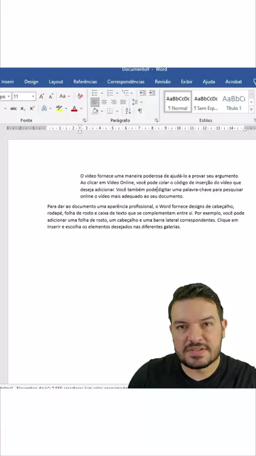Expand the styles gallery with the More arrow
This screenshot has height=456, width=256.
[251, 110]
